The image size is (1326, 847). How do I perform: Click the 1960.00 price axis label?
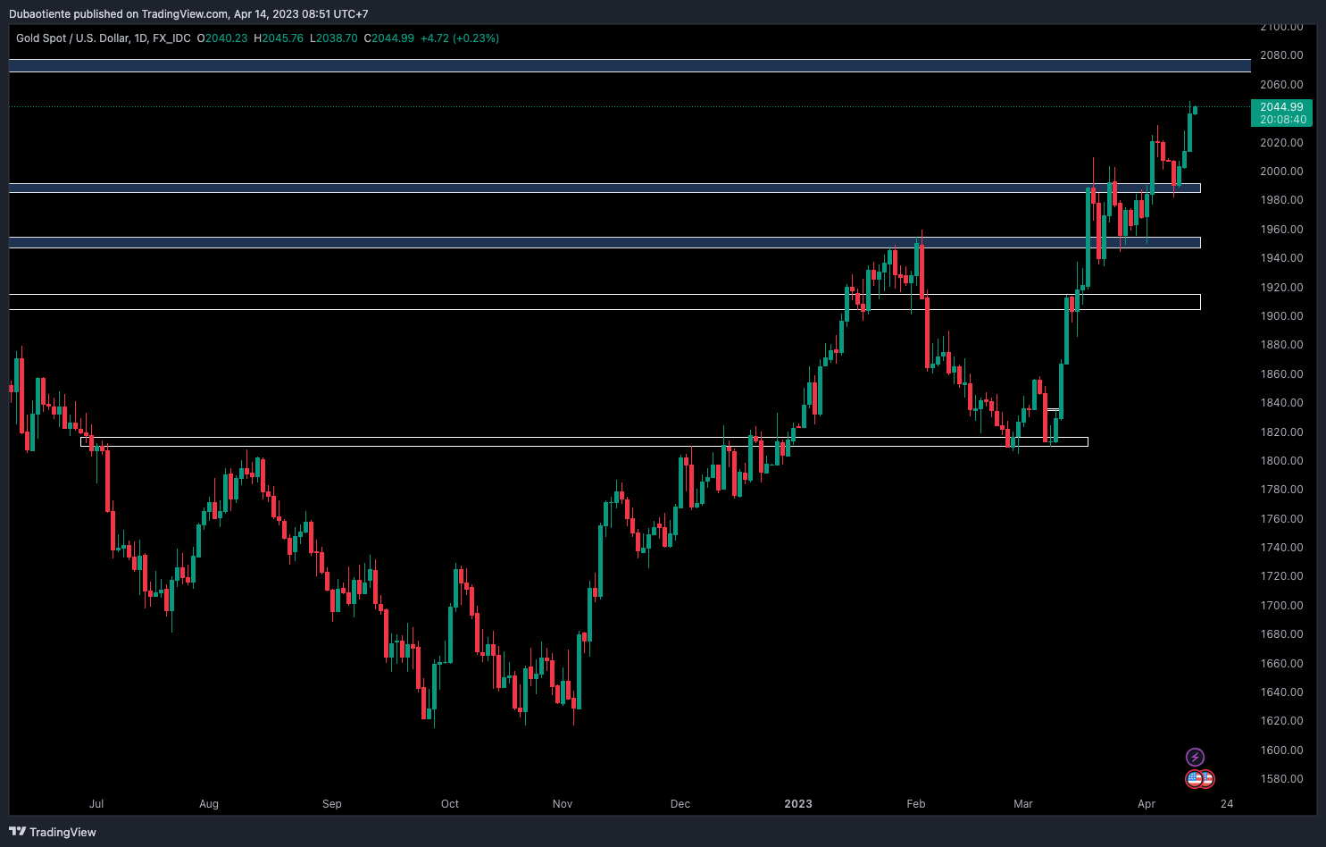[1281, 230]
